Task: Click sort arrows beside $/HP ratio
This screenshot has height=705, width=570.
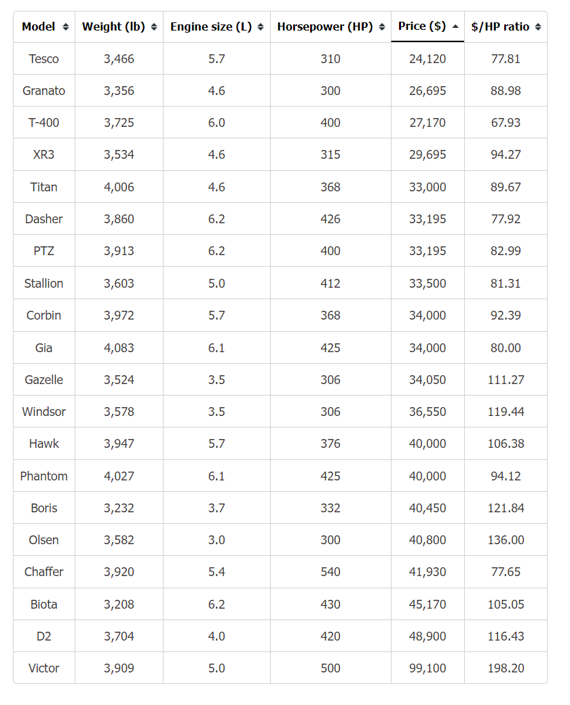Action: coord(538,27)
